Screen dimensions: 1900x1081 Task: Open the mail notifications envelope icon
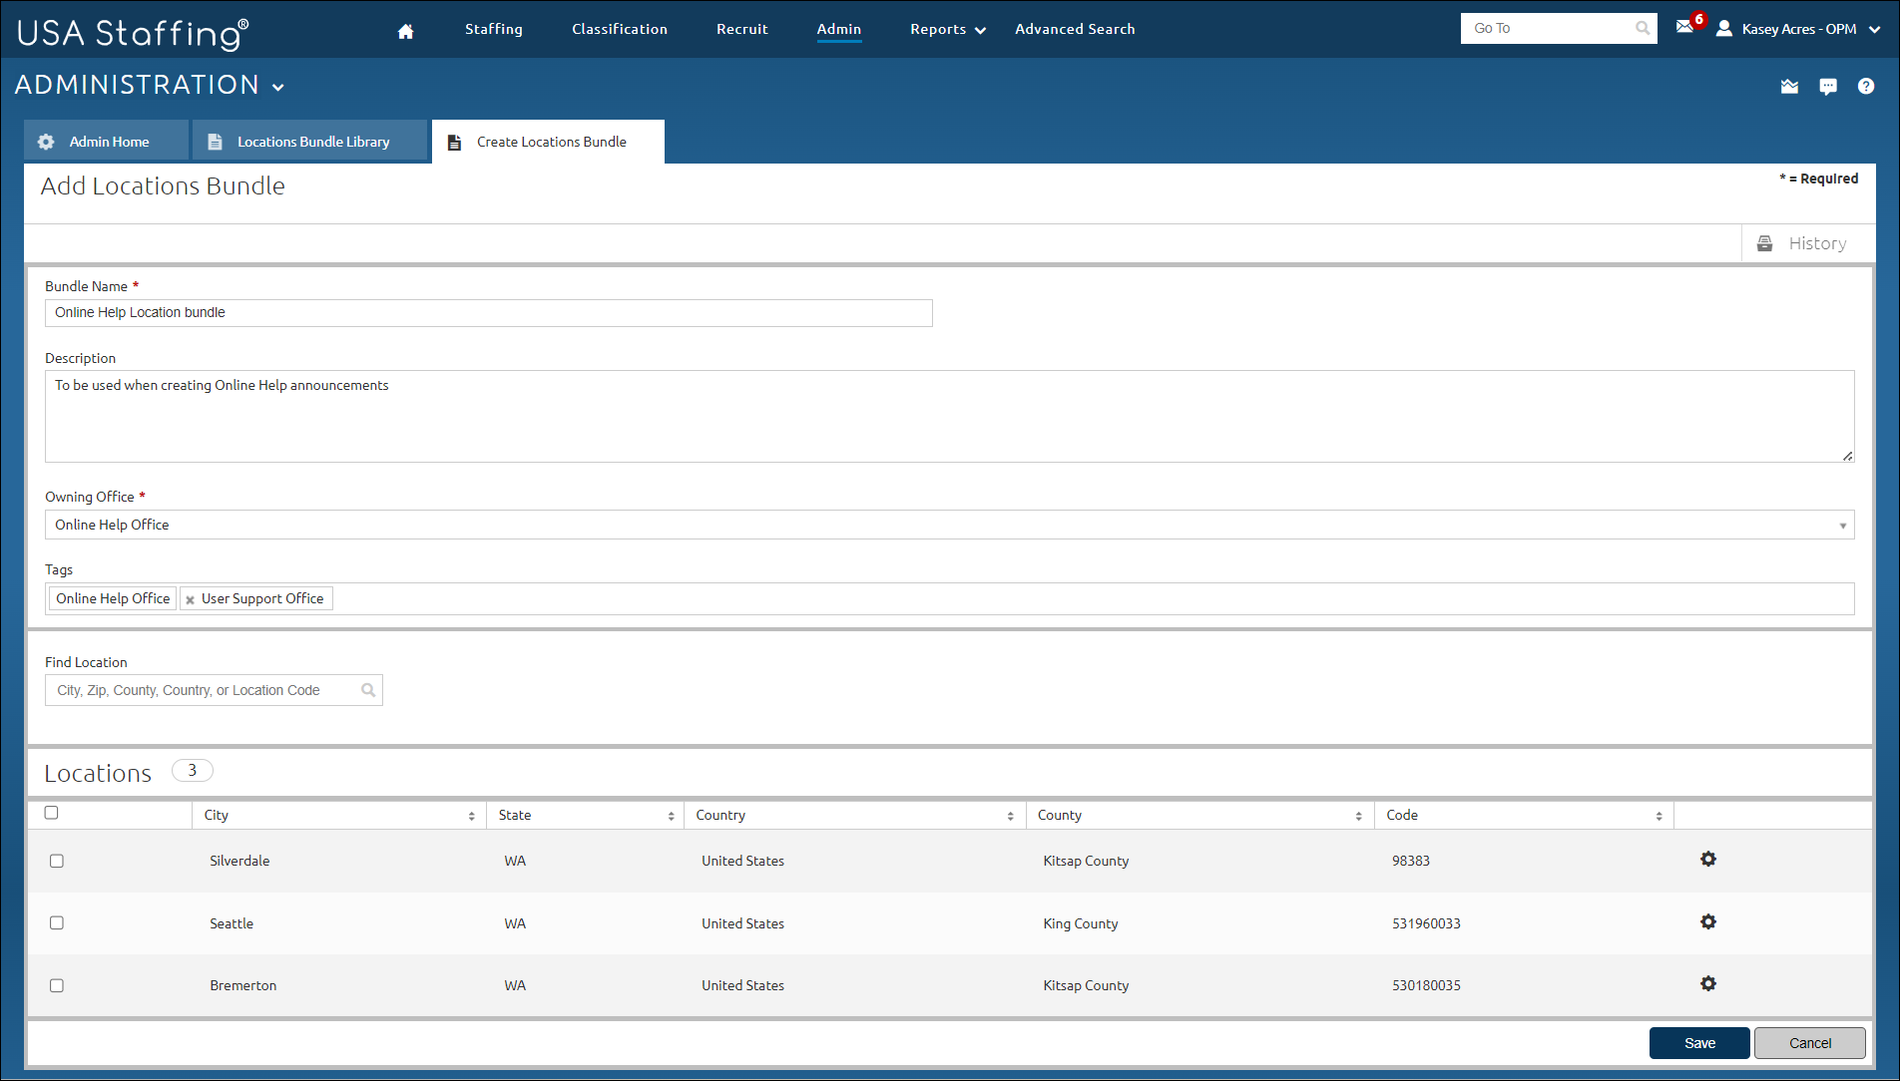click(x=1685, y=27)
